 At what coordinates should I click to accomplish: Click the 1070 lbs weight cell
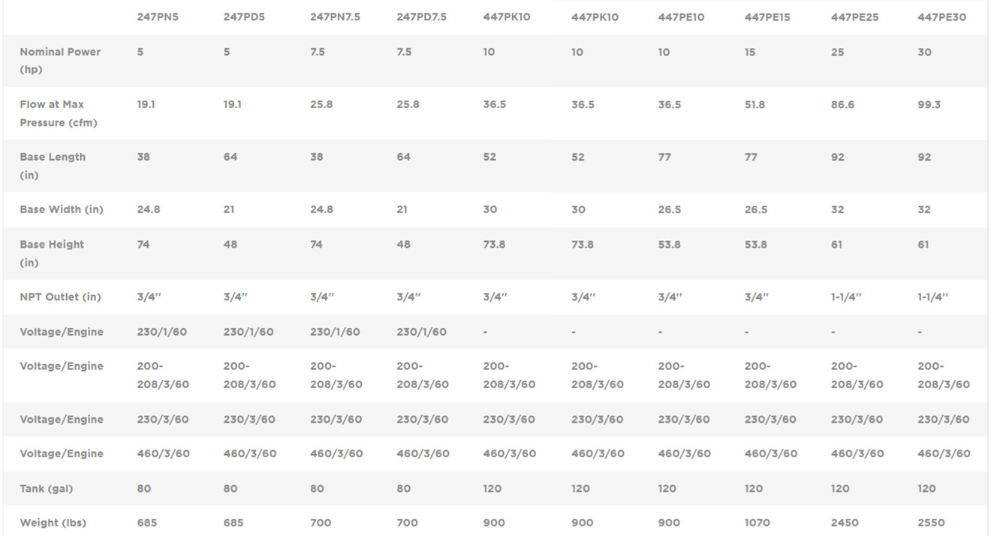(758, 522)
